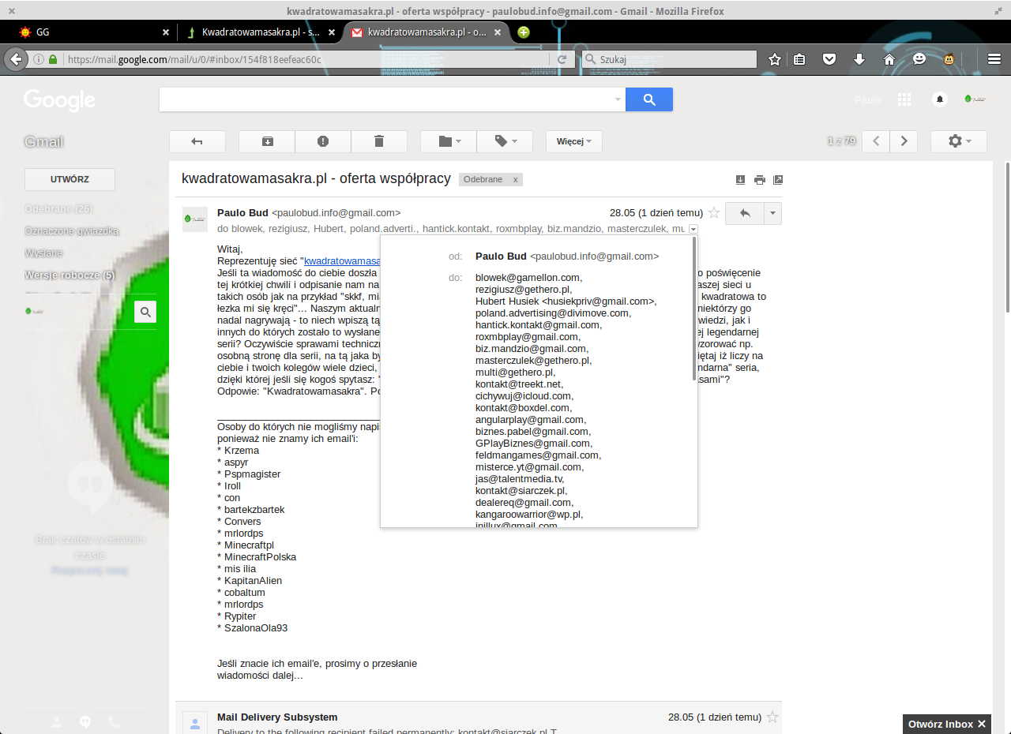Open Wersje robocze folder
Viewport: 1011px width, 734px height.
pos(70,275)
